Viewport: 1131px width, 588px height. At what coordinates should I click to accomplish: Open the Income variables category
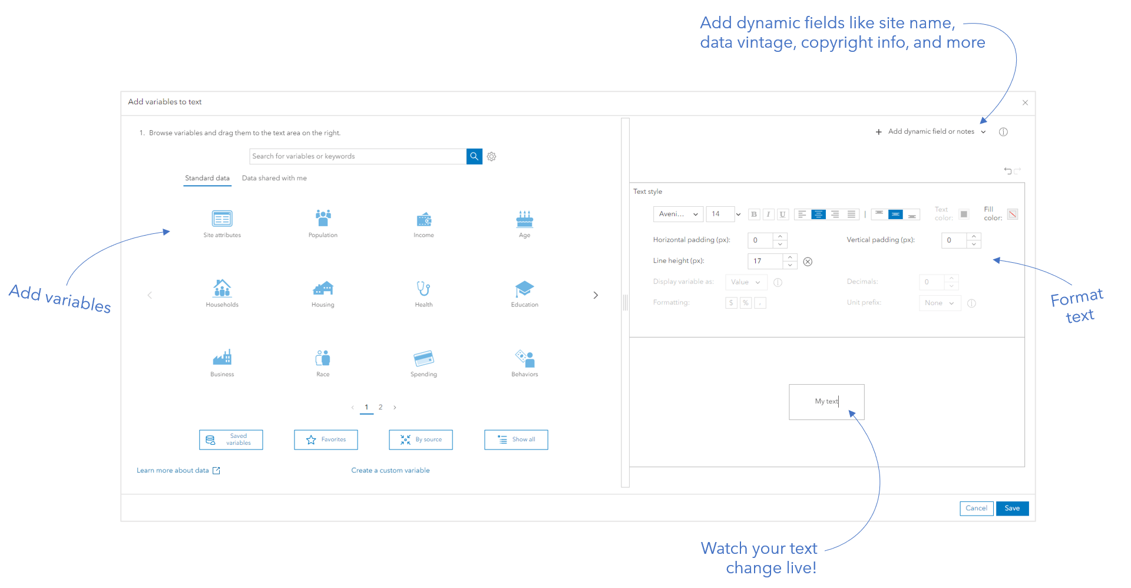424,224
